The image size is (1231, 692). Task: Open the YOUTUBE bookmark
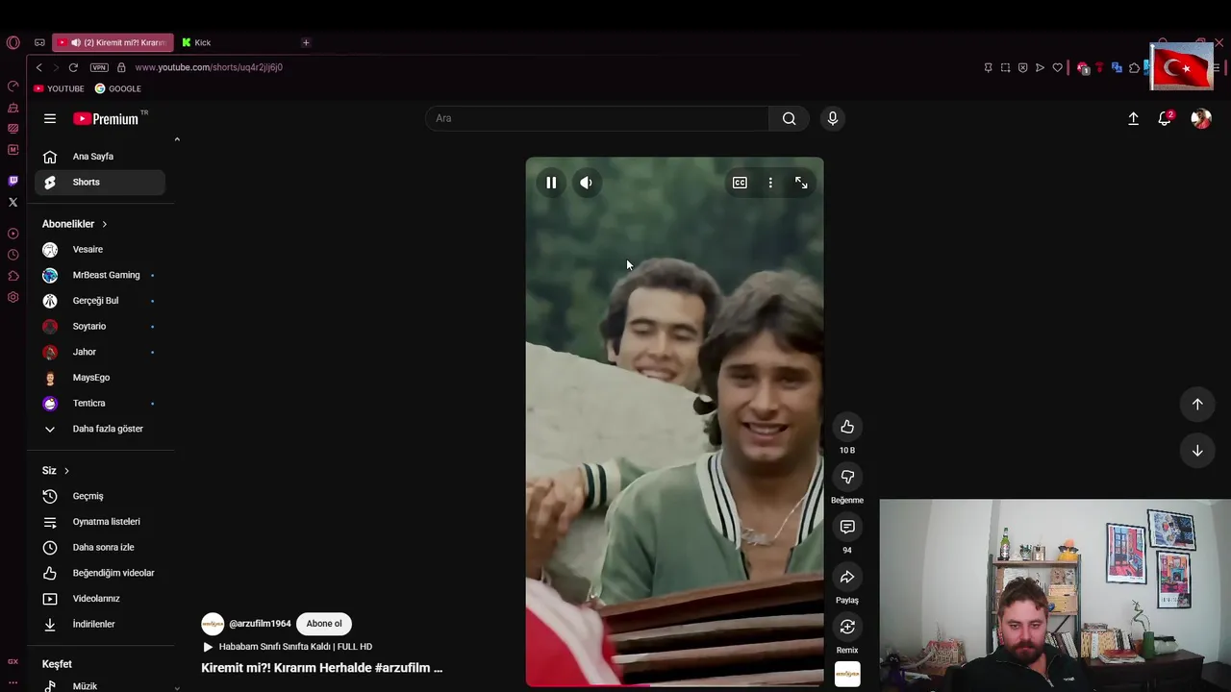click(60, 88)
